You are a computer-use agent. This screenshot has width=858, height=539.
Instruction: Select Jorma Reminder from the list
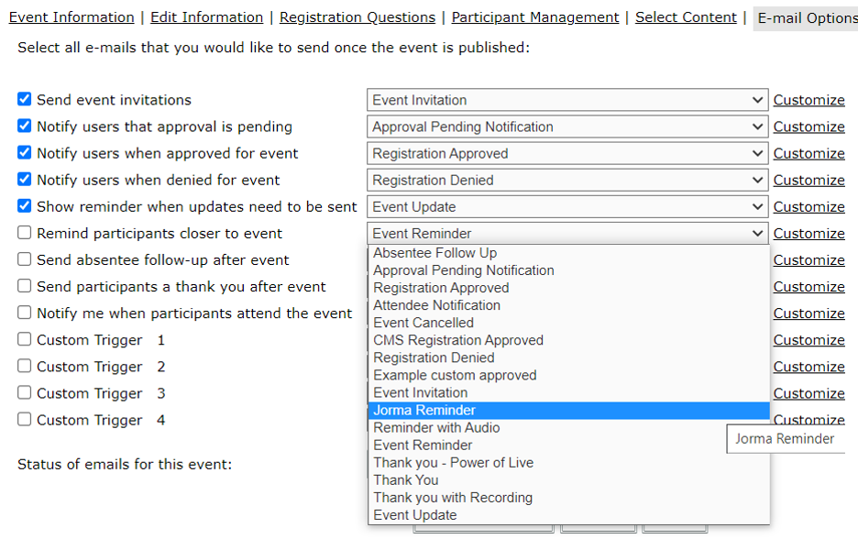click(569, 411)
